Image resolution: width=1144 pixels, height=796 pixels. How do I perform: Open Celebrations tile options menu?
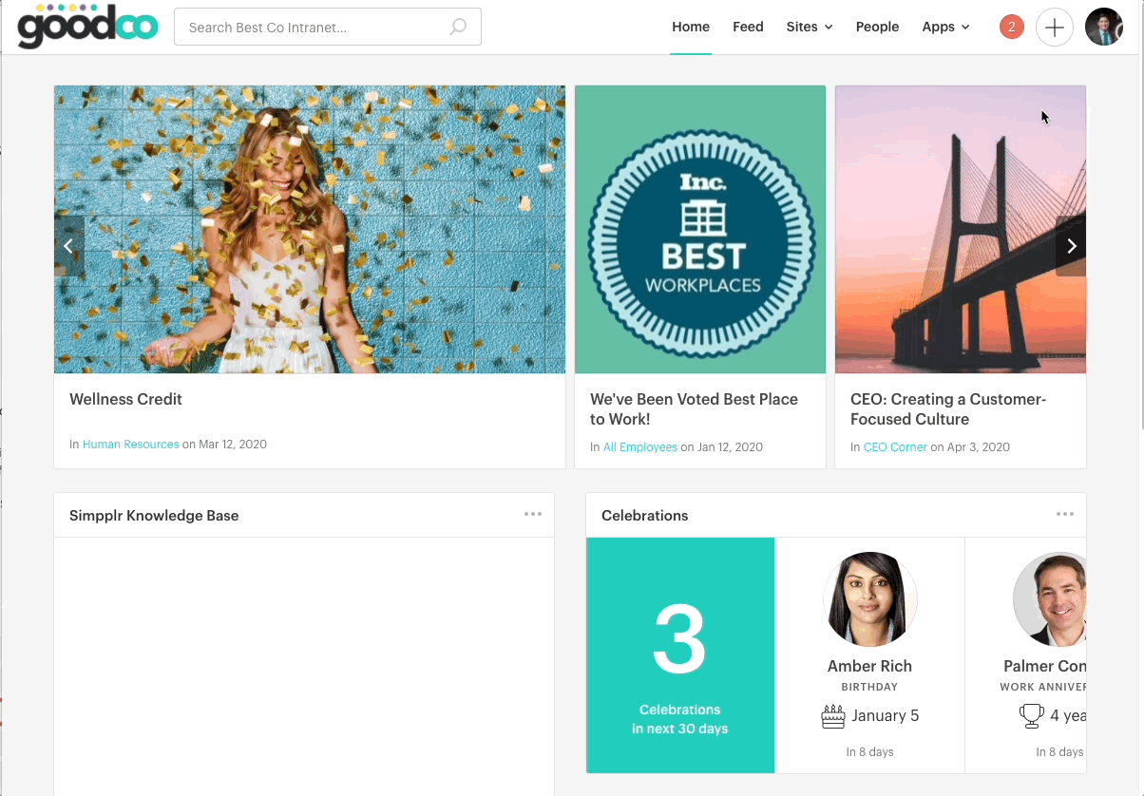[x=1065, y=515]
